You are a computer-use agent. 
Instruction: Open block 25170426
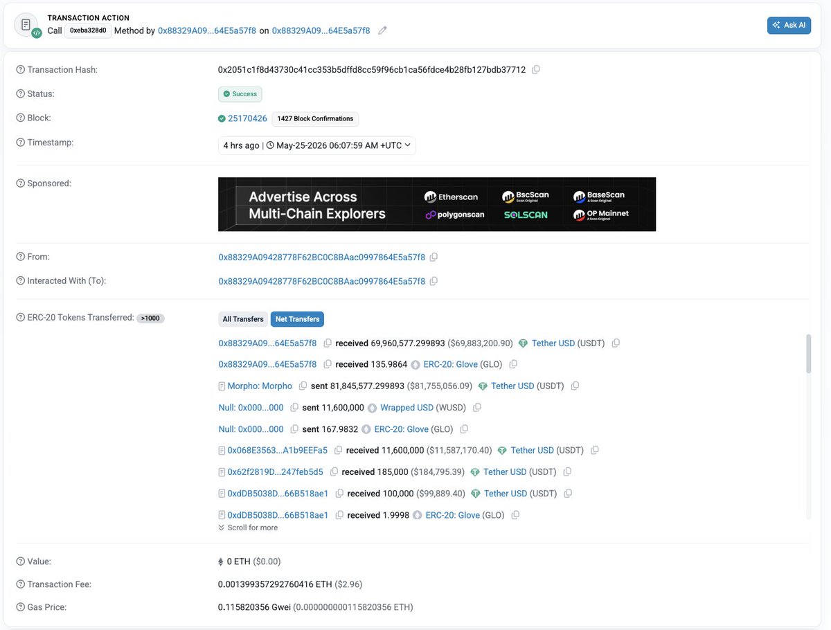coord(247,118)
